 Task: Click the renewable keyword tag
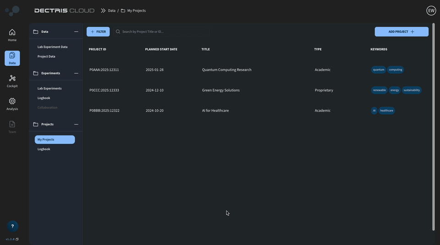(x=379, y=90)
